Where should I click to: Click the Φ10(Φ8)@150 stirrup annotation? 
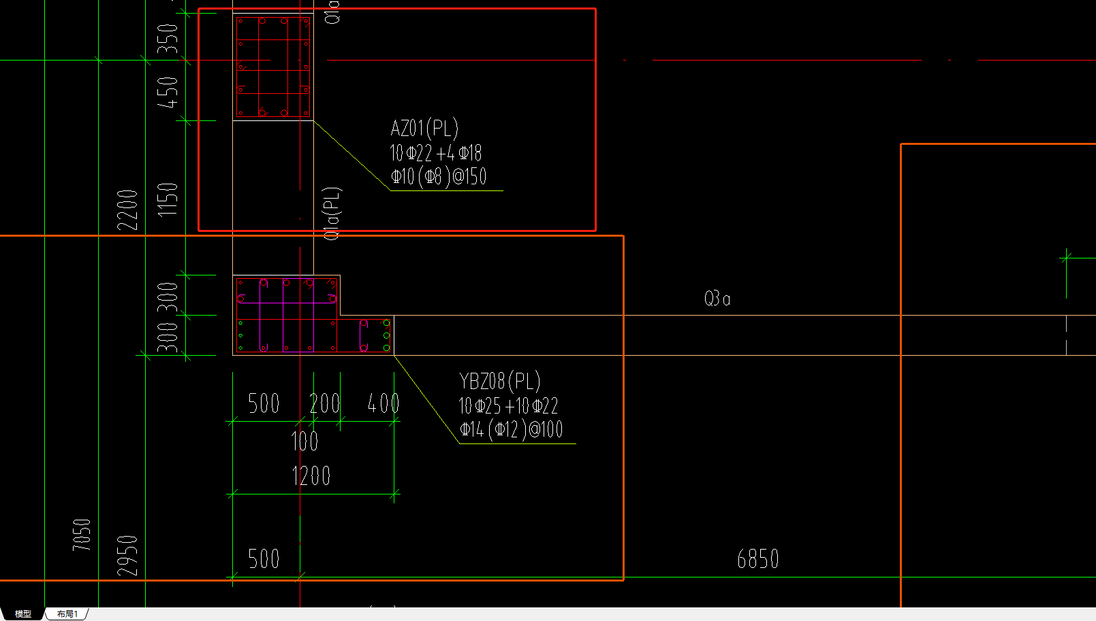point(439,177)
